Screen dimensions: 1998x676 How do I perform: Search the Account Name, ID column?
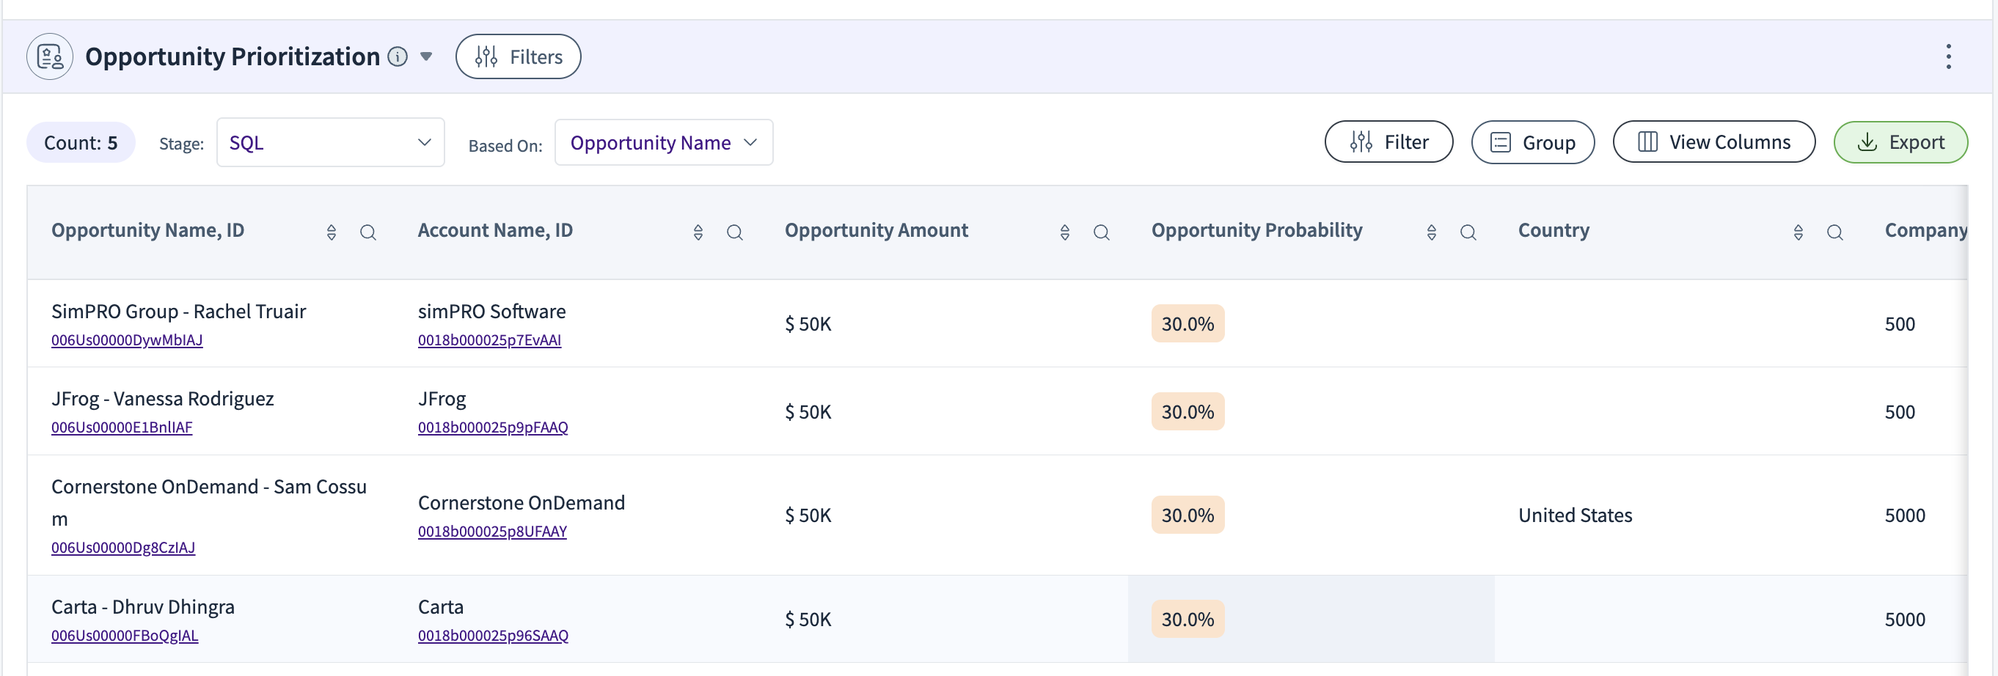pyautogui.click(x=734, y=232)
